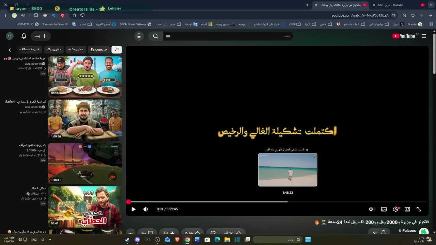Open Steam from the taskbar
Screen dimensions: 436x245
click(x=127, y=240)
